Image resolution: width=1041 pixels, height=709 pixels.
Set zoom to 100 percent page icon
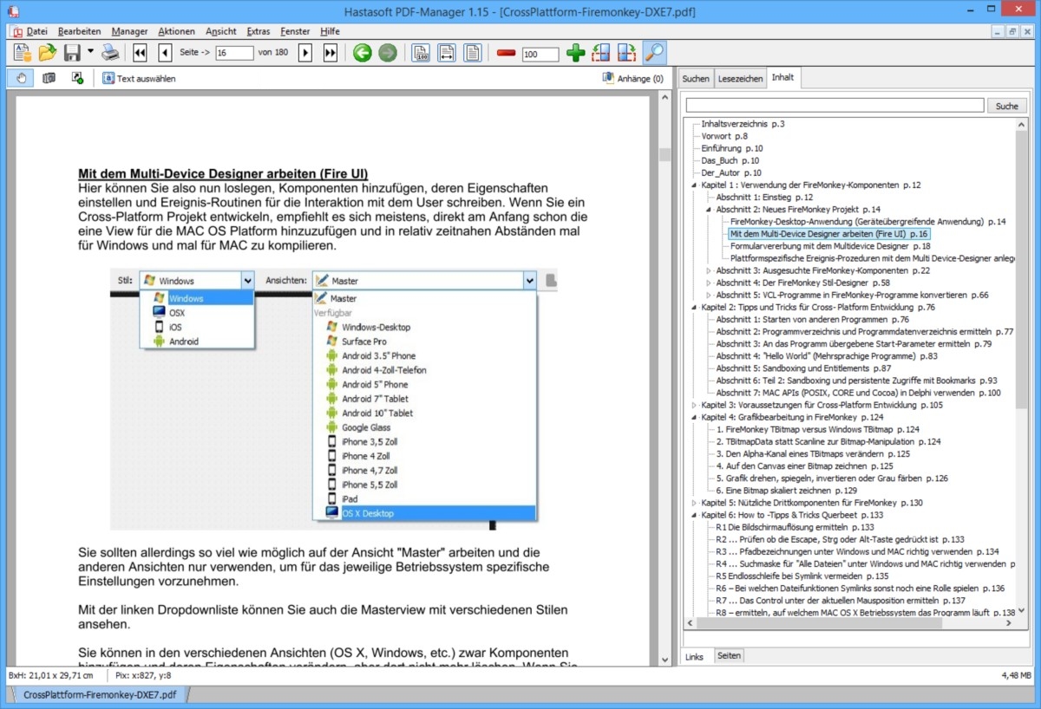pyautogui.click(x=422, y=53)
